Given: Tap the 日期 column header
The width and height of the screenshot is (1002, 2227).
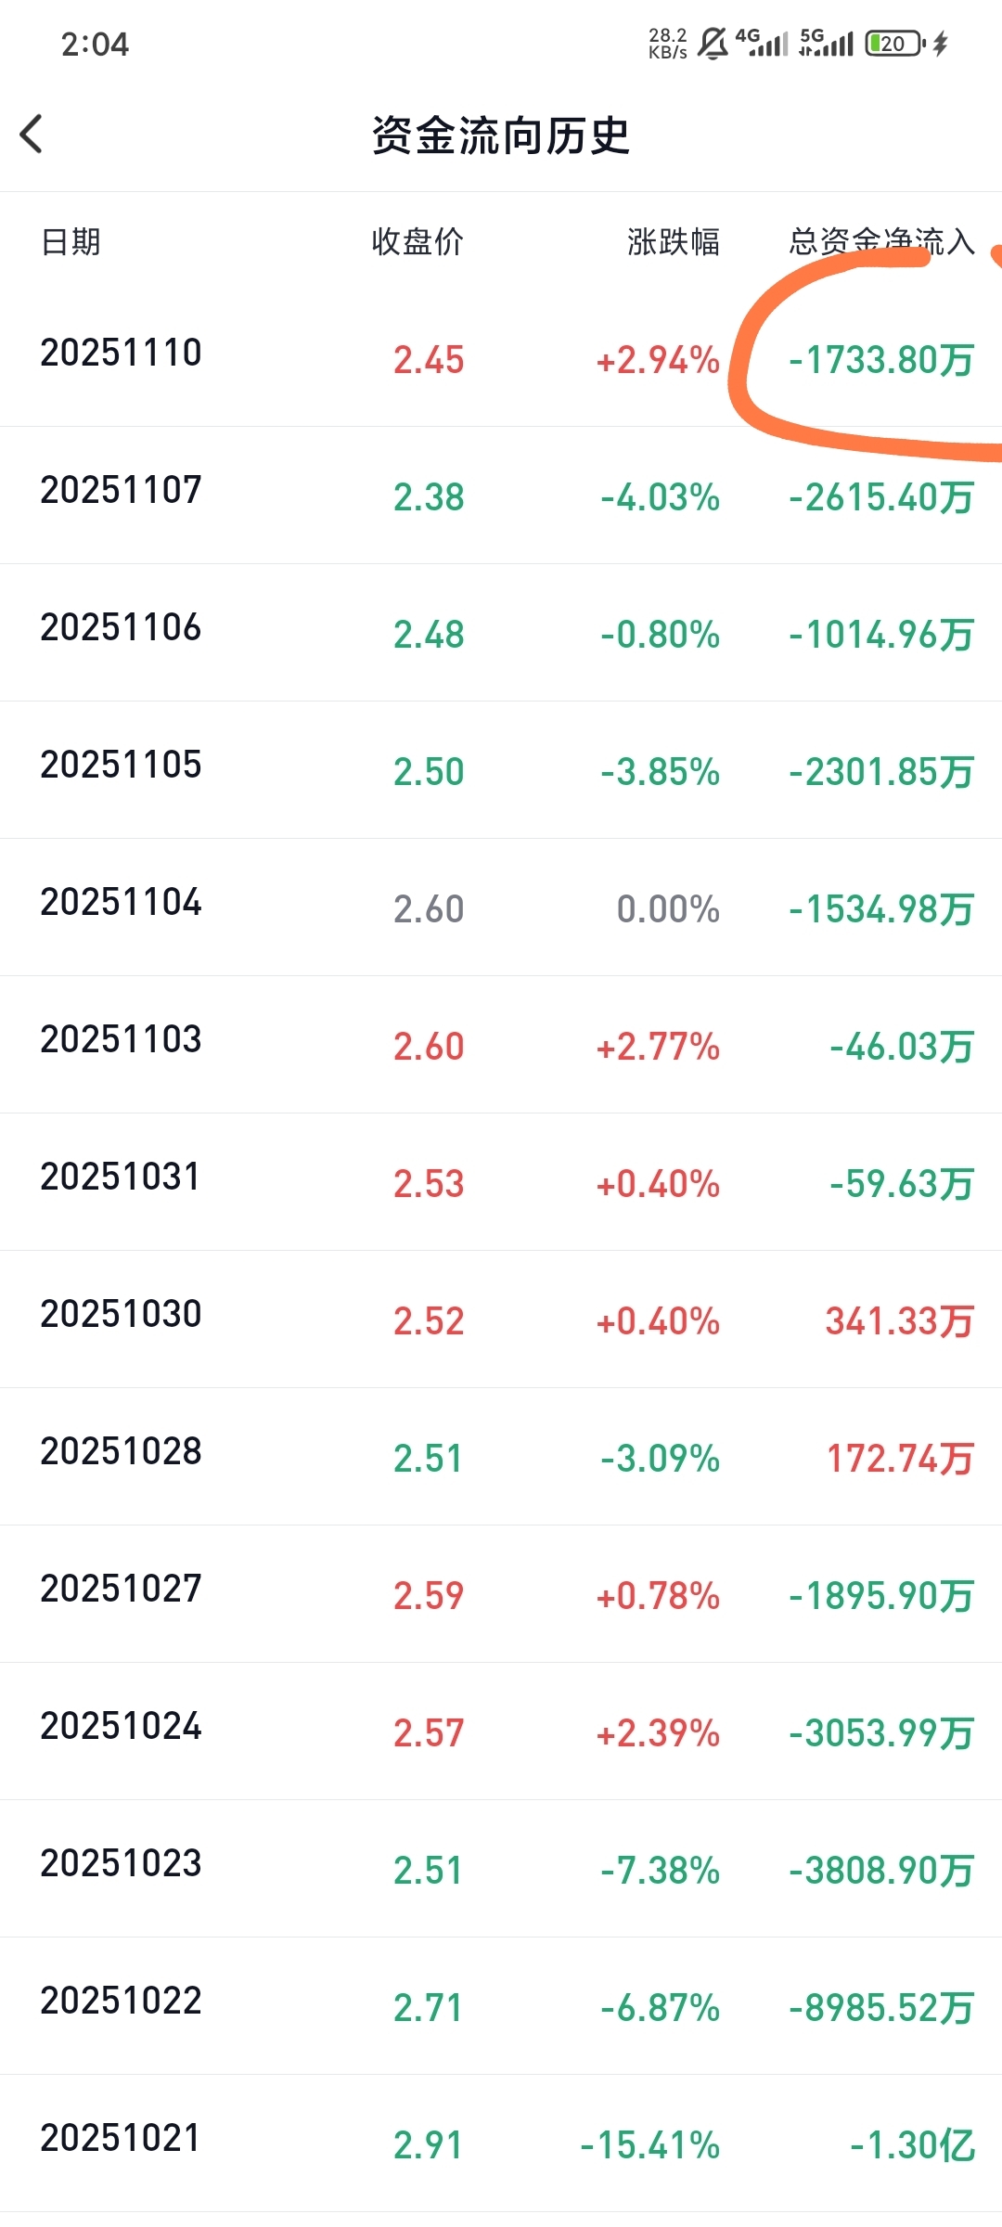Looking at the screenshot, I should [71, 242].
